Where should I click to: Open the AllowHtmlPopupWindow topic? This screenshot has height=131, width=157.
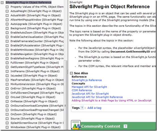coord(37,20)
